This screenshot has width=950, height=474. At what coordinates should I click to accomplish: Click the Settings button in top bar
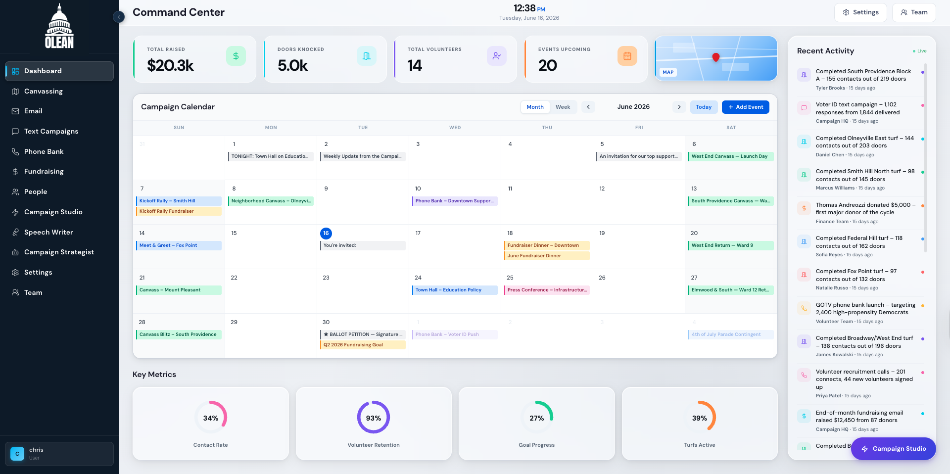click(x=861, y=12)
